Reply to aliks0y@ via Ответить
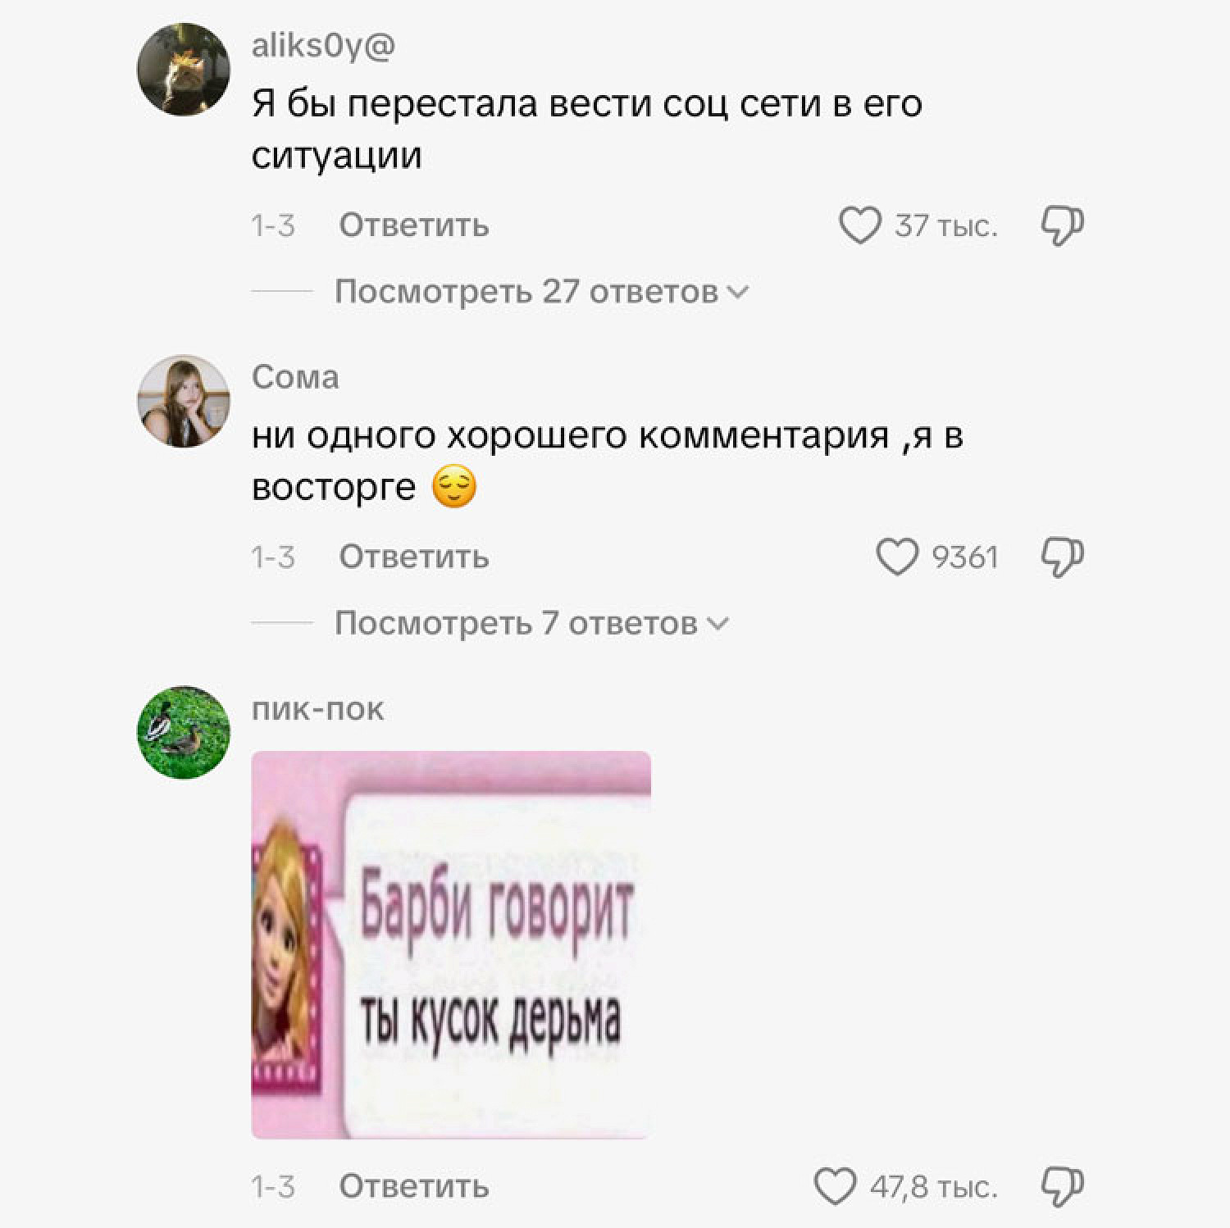 coord(414,225)
